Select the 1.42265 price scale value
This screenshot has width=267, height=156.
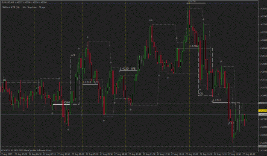click(x=263, y=135)
